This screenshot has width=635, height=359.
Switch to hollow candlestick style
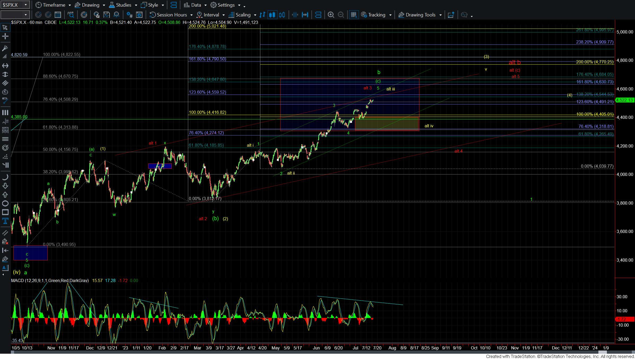282,15
